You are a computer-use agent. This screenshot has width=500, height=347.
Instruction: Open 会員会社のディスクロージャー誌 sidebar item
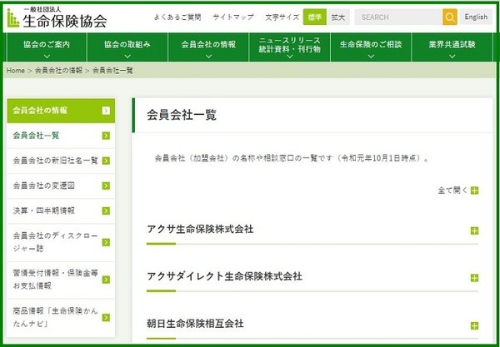(61, 242)
